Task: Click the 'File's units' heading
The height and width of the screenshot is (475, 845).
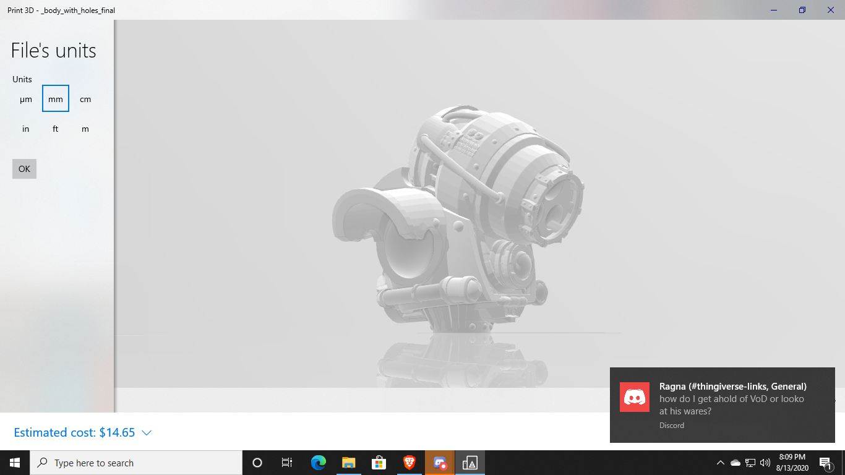Action: click(54, 51)
